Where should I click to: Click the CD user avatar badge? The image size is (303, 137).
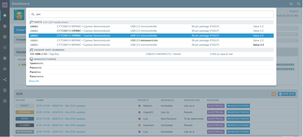(5, 4)
